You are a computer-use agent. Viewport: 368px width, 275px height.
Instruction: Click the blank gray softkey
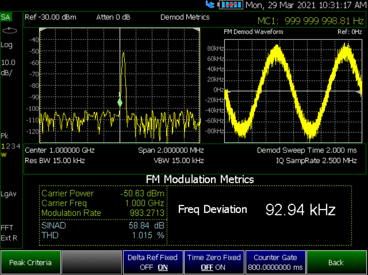pos(92,262)
